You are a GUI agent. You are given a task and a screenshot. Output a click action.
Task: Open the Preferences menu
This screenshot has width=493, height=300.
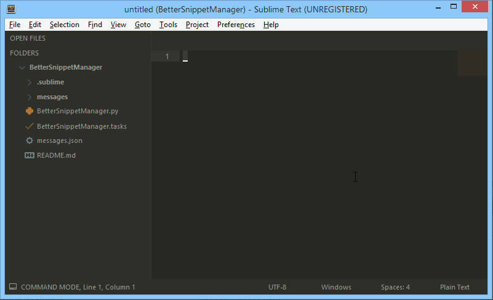[236, 25]
